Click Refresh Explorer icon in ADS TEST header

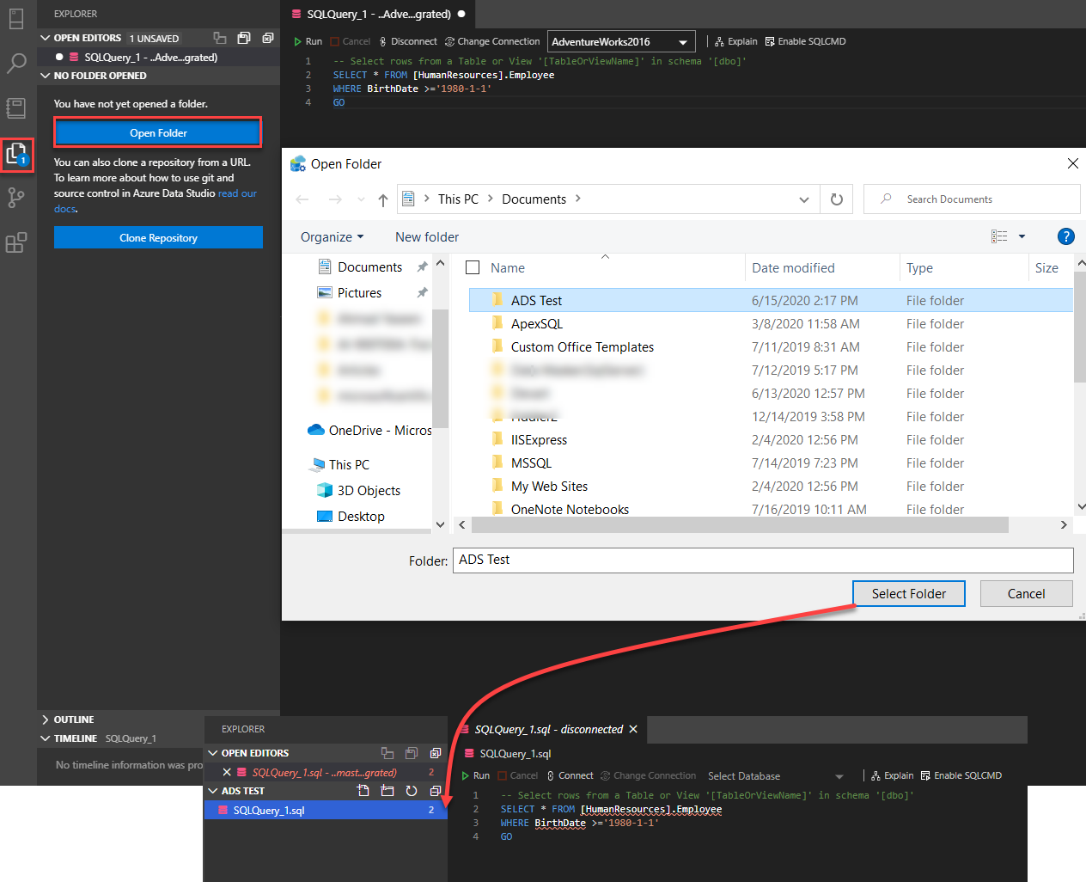[412, 791]
